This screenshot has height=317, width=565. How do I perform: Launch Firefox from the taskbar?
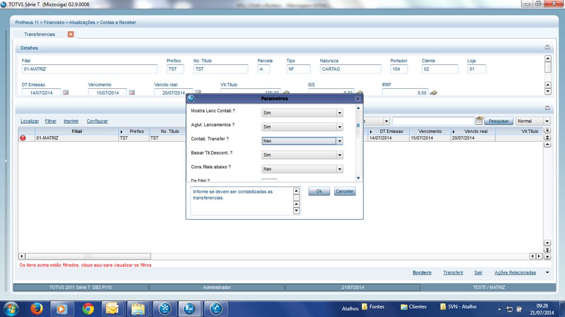click(37, 308)
